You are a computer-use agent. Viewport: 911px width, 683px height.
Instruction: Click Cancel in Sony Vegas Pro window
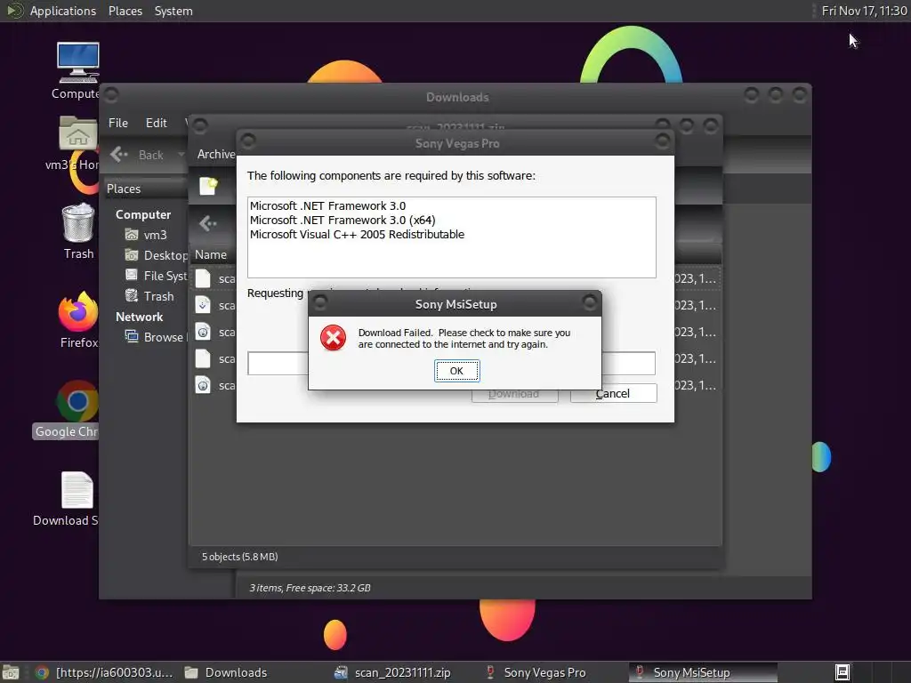coord(613,393)
